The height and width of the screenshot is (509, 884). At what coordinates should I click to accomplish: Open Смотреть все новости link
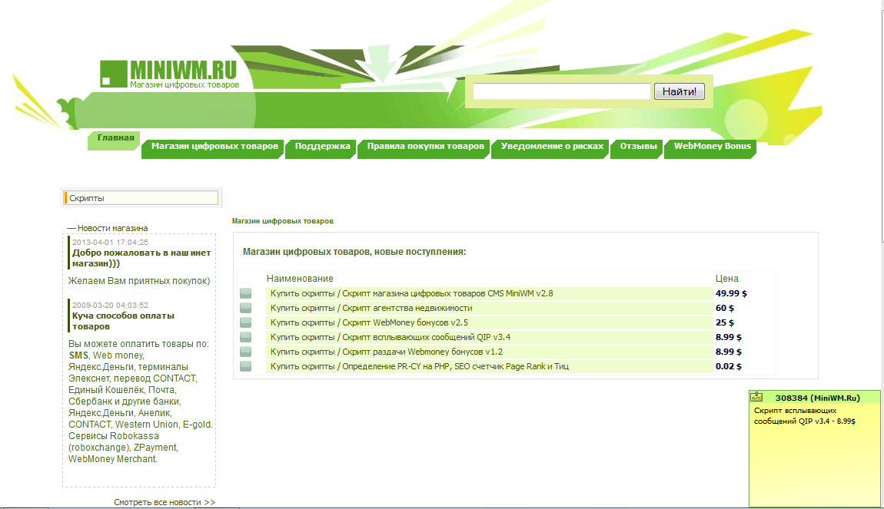click(x=165, y=502)
